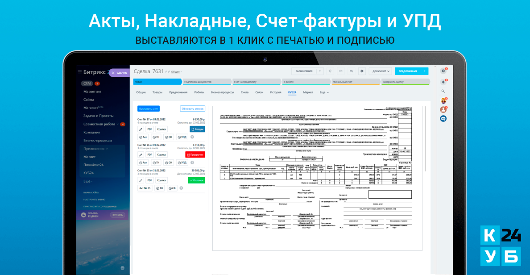This screenshot has height=275, width=530.
Task: Create СФ for invoice № 27
Action: tap(168, 137)
